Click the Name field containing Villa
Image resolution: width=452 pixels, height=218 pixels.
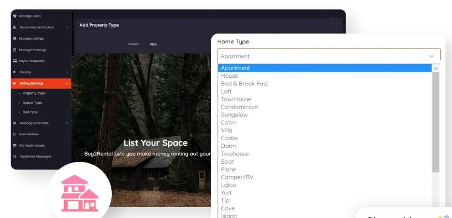pyautogui.click(x=153, y=44)
